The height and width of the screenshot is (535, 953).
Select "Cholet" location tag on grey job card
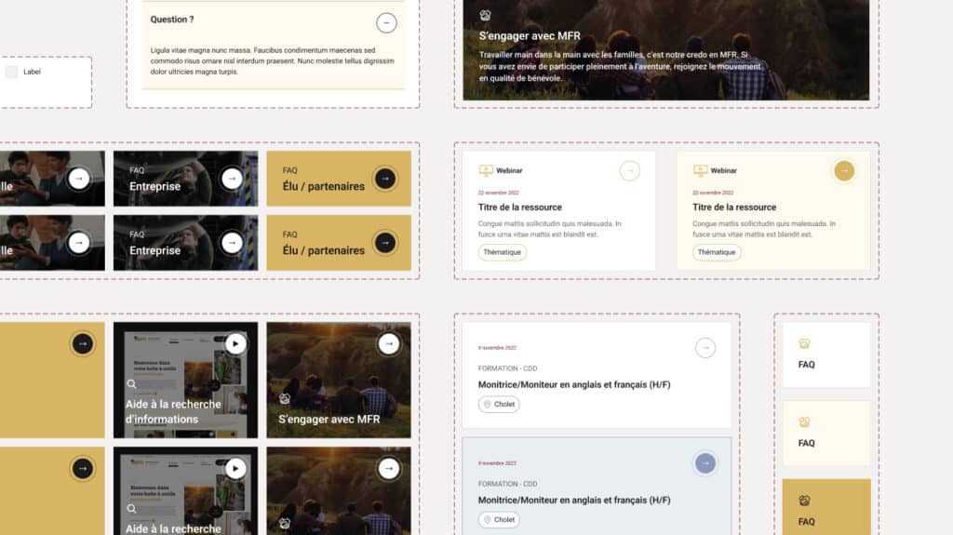pos(499,520)
